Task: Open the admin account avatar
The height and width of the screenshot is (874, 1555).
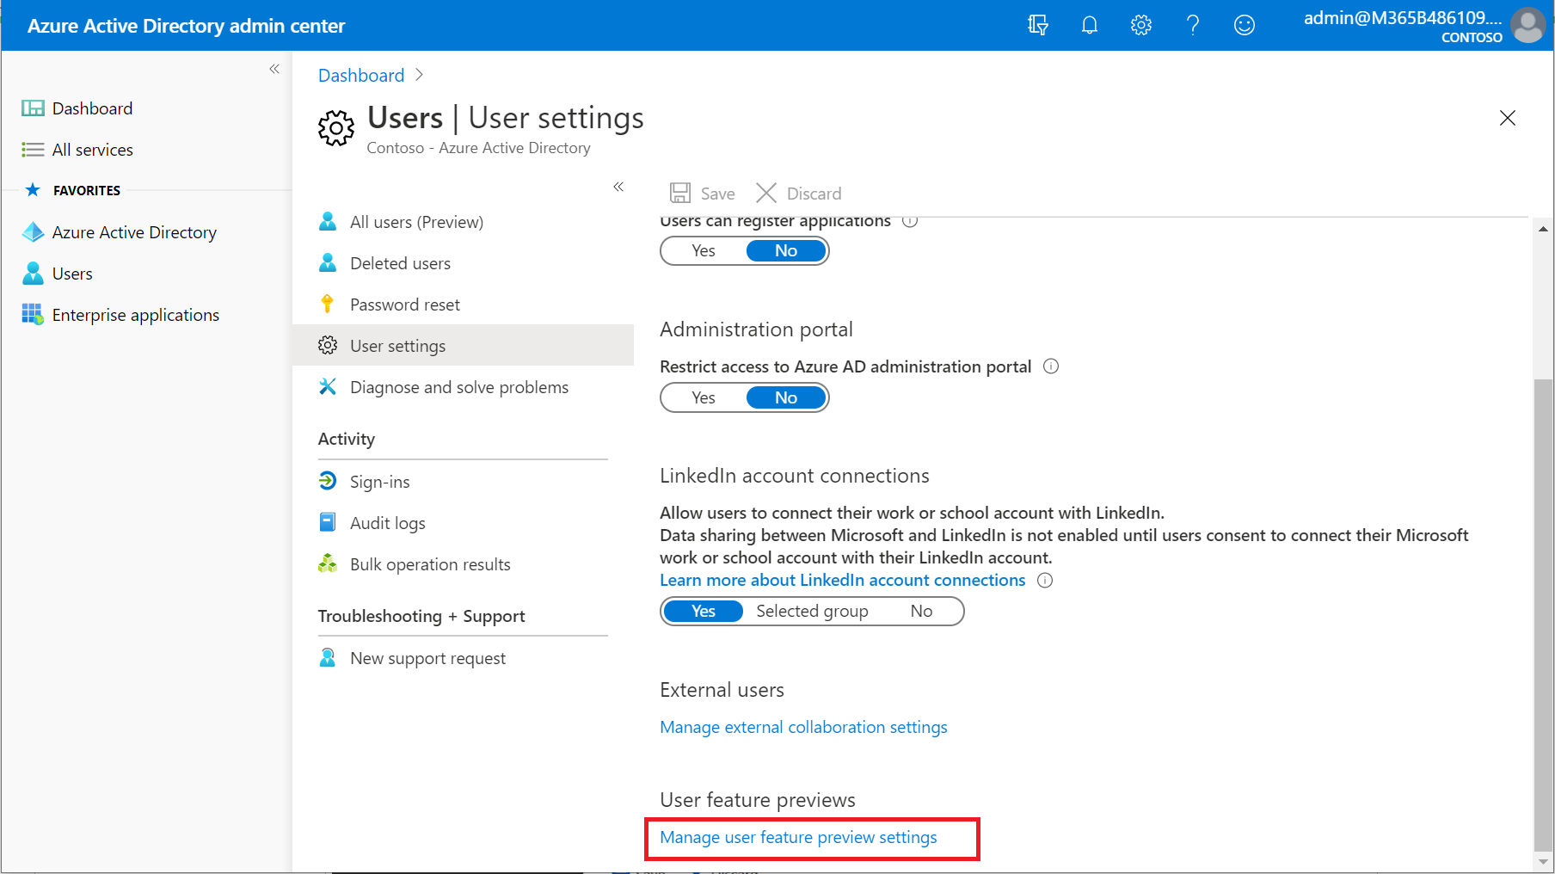Action: coord(1528,25)
